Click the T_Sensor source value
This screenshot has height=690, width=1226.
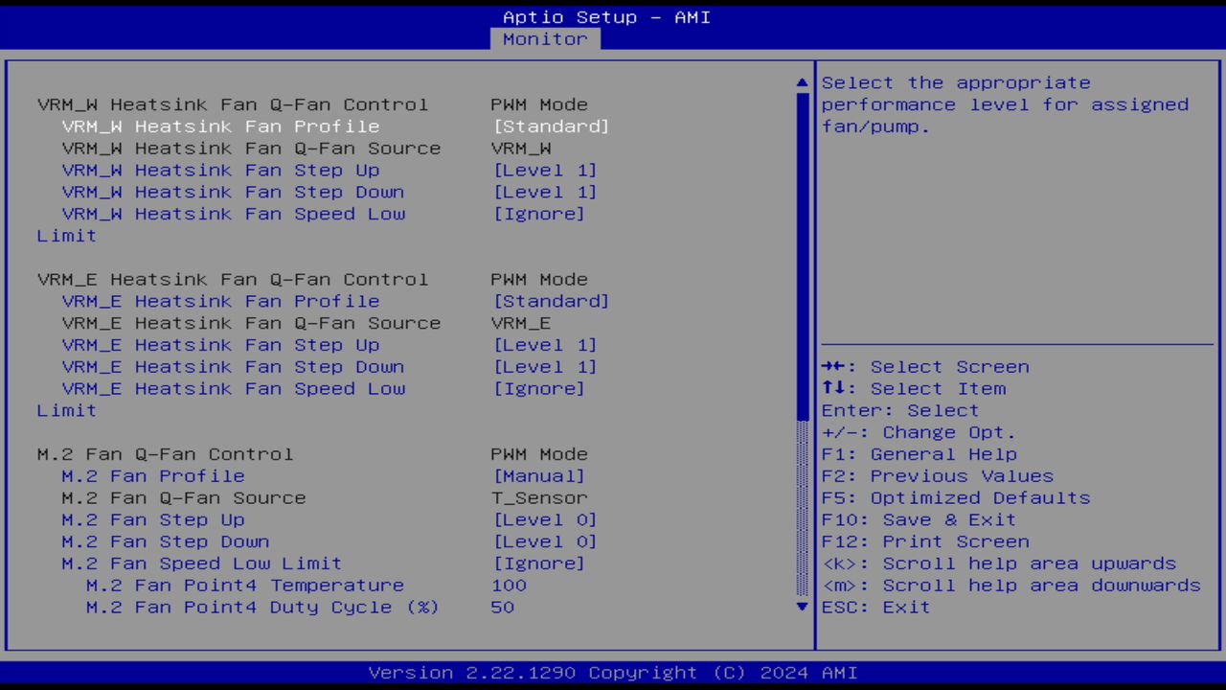coord(538,499)
